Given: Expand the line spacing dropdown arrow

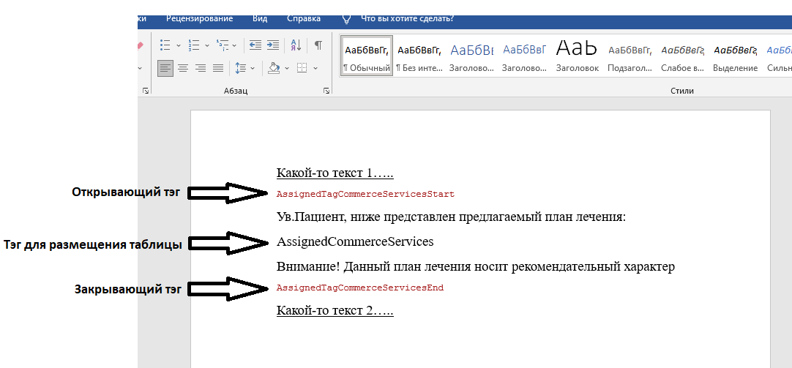Looking at the screenshot, I should [253, 67].
